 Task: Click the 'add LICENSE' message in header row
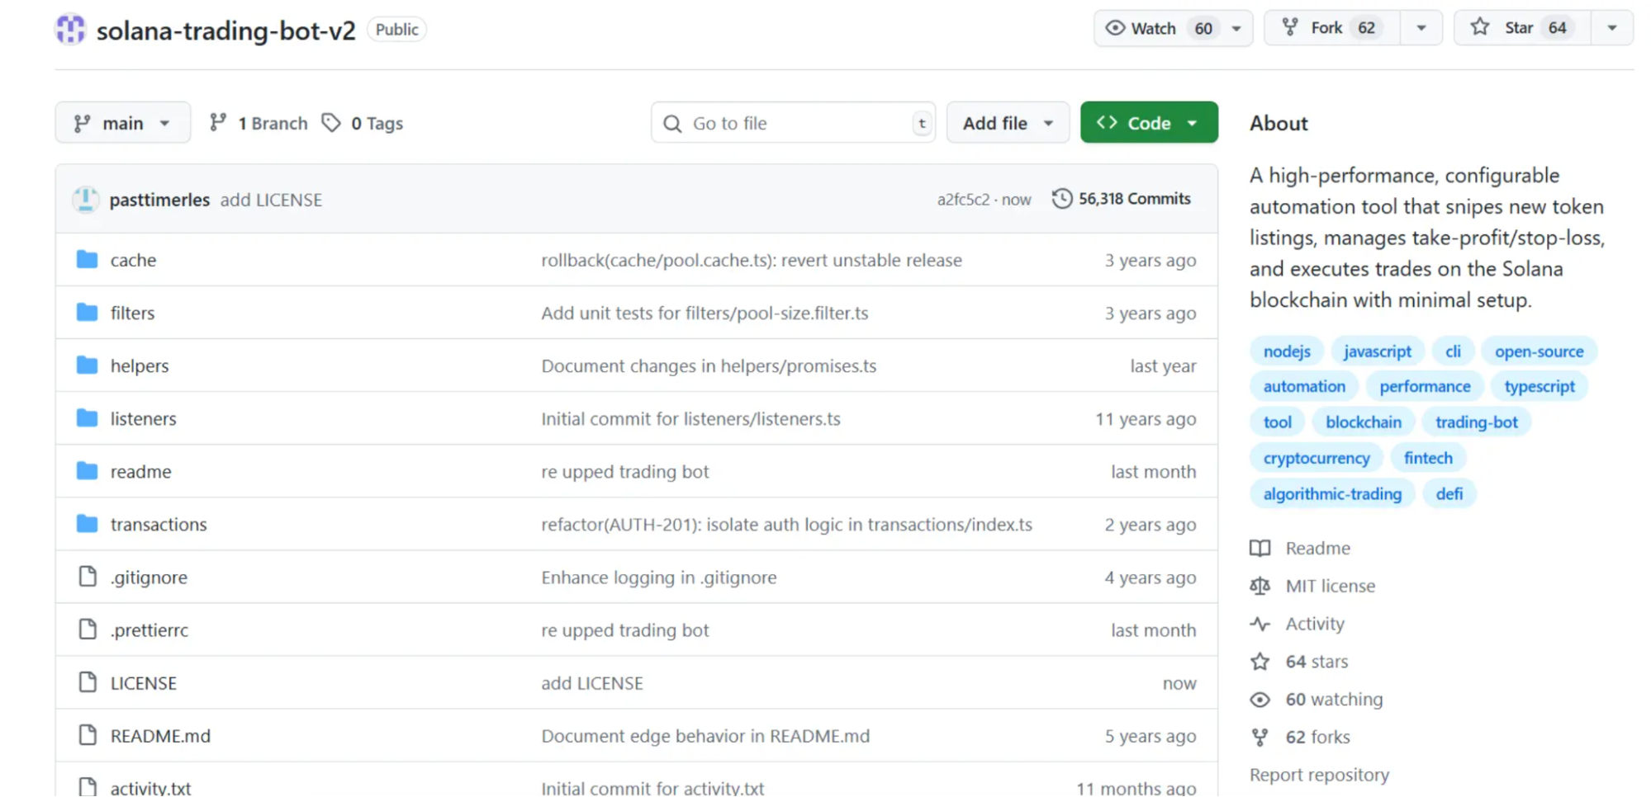[x=271, y=200]
